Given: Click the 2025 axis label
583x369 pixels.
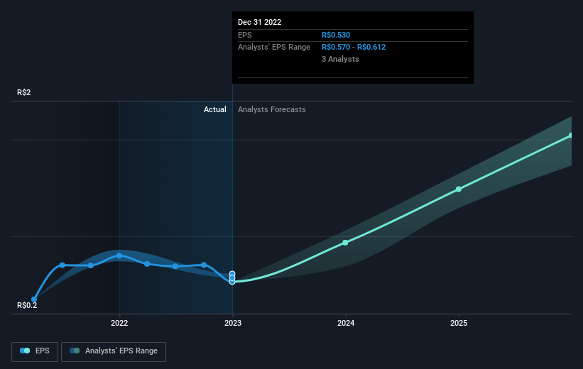Looking at the screenshot, I should pyautogui.click(x=459, y=323).
